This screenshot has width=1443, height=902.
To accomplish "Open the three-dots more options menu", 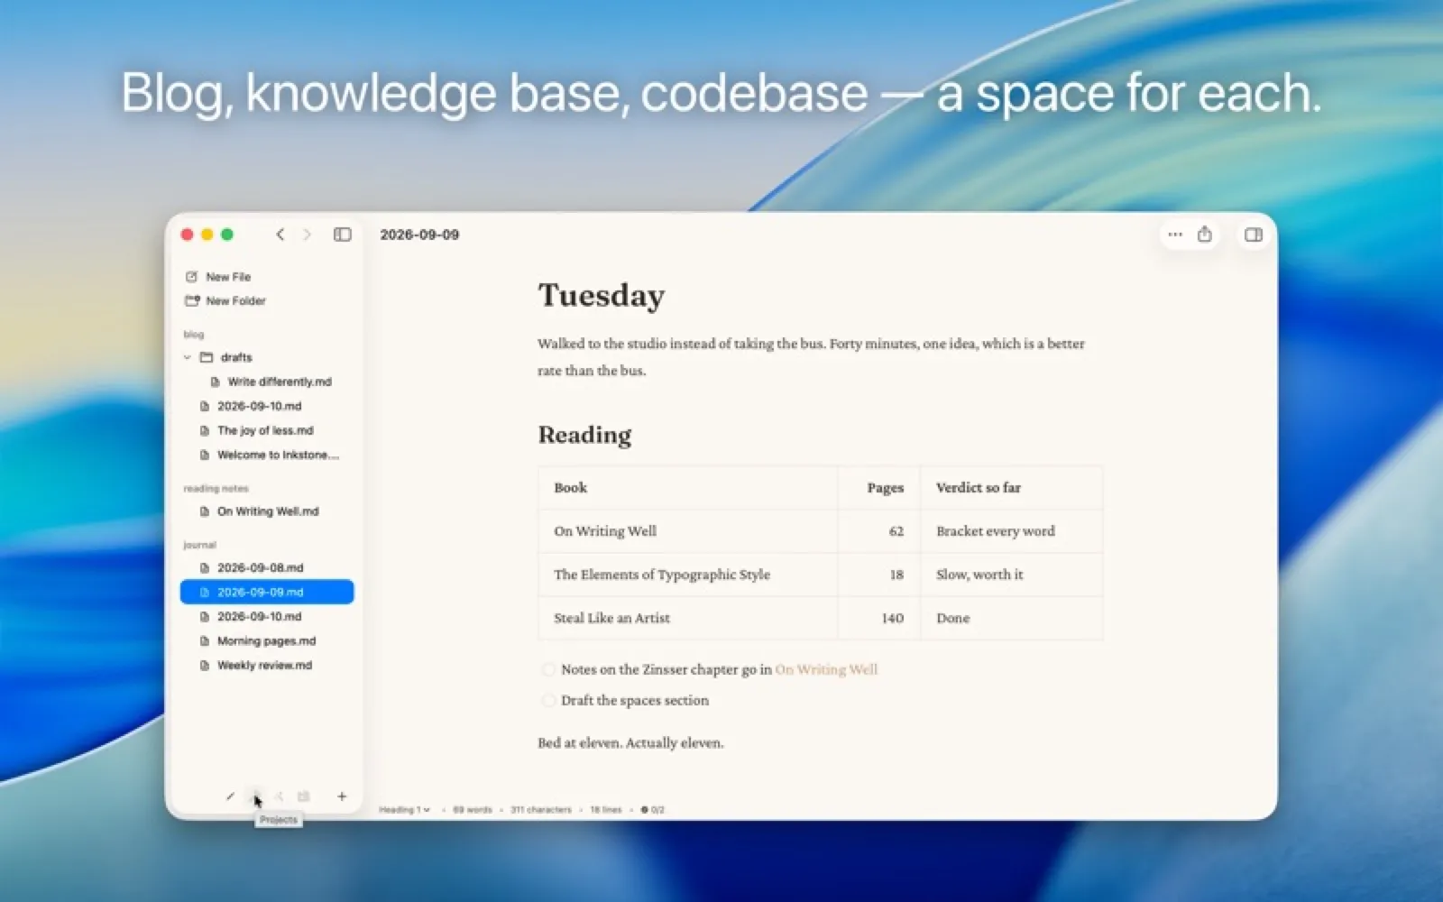I will pos(1174,235).
